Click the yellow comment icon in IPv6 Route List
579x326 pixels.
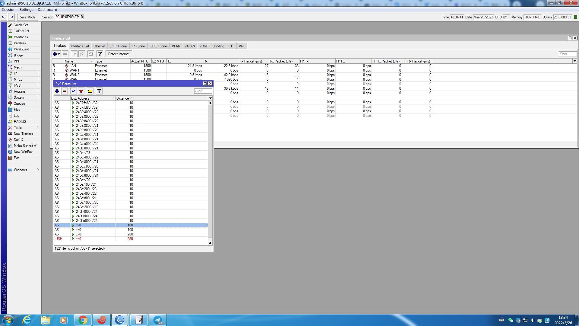pyautogui.click(x=90, y=91)
